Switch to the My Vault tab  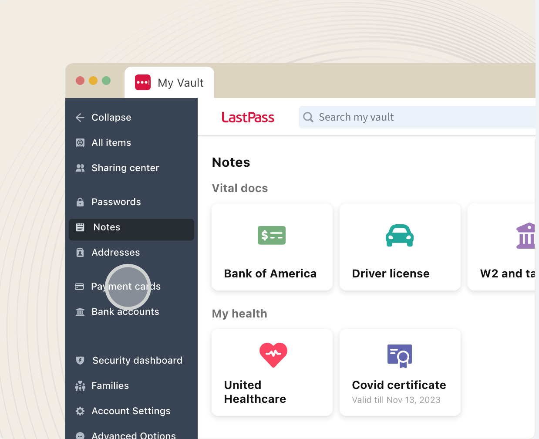point(169,82)
